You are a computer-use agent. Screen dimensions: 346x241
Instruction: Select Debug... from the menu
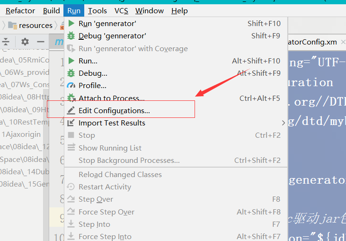[176, 73]
